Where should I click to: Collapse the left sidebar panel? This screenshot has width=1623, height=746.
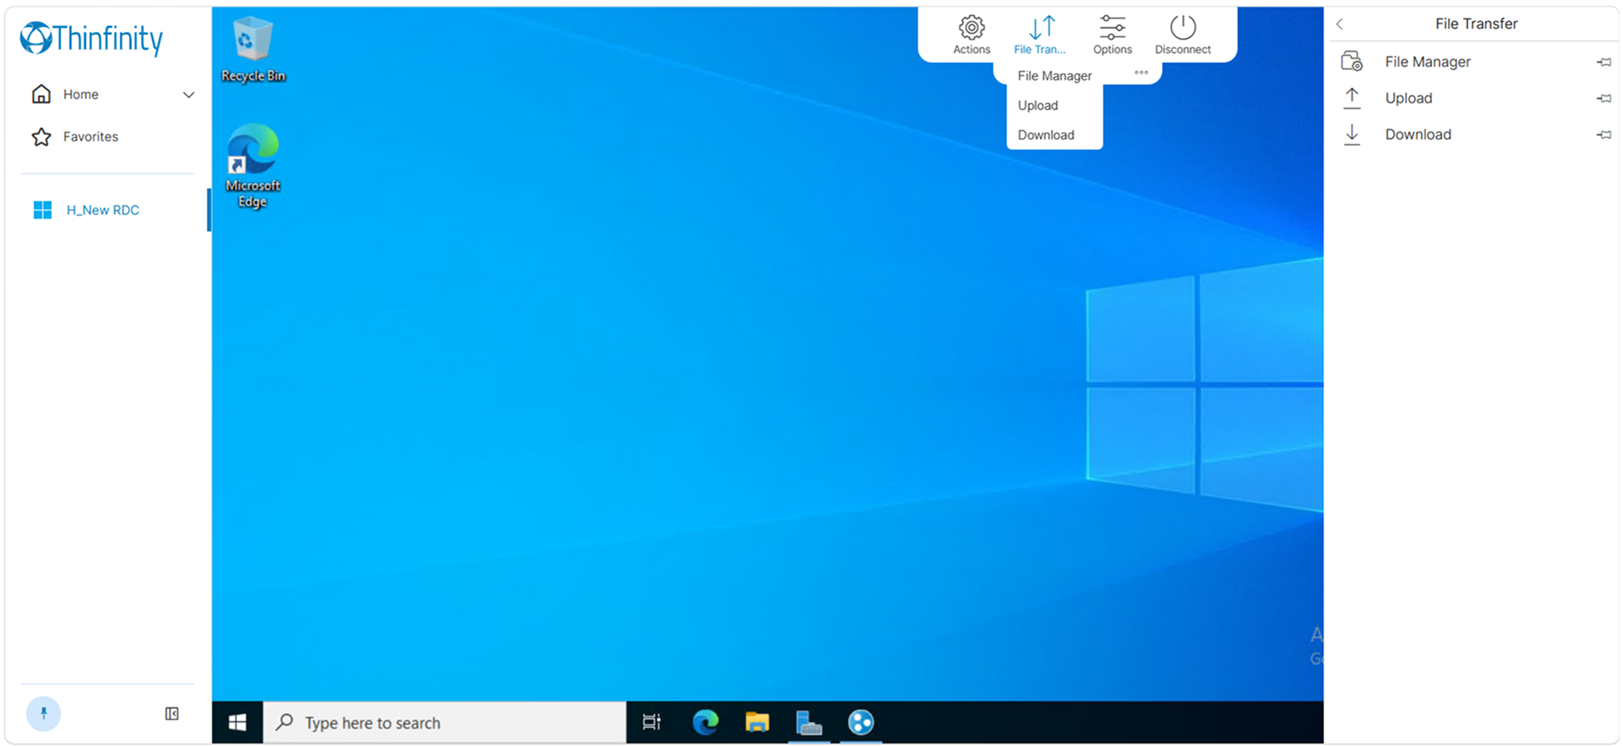(172, 714)
